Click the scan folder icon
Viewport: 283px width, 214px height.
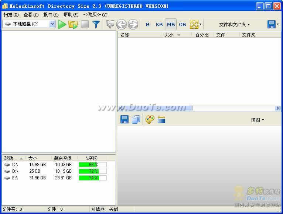click(x=73, y=24)
